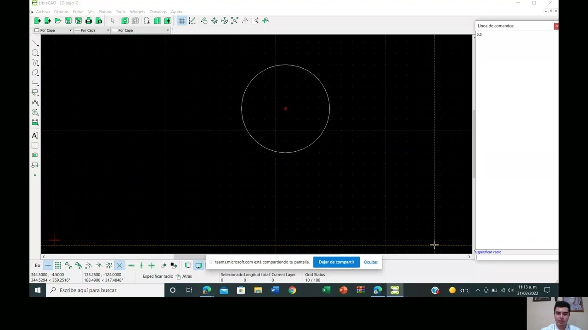The image size is (588, 330).
Task: Open Print Preview icon
Action: (98, 21)
